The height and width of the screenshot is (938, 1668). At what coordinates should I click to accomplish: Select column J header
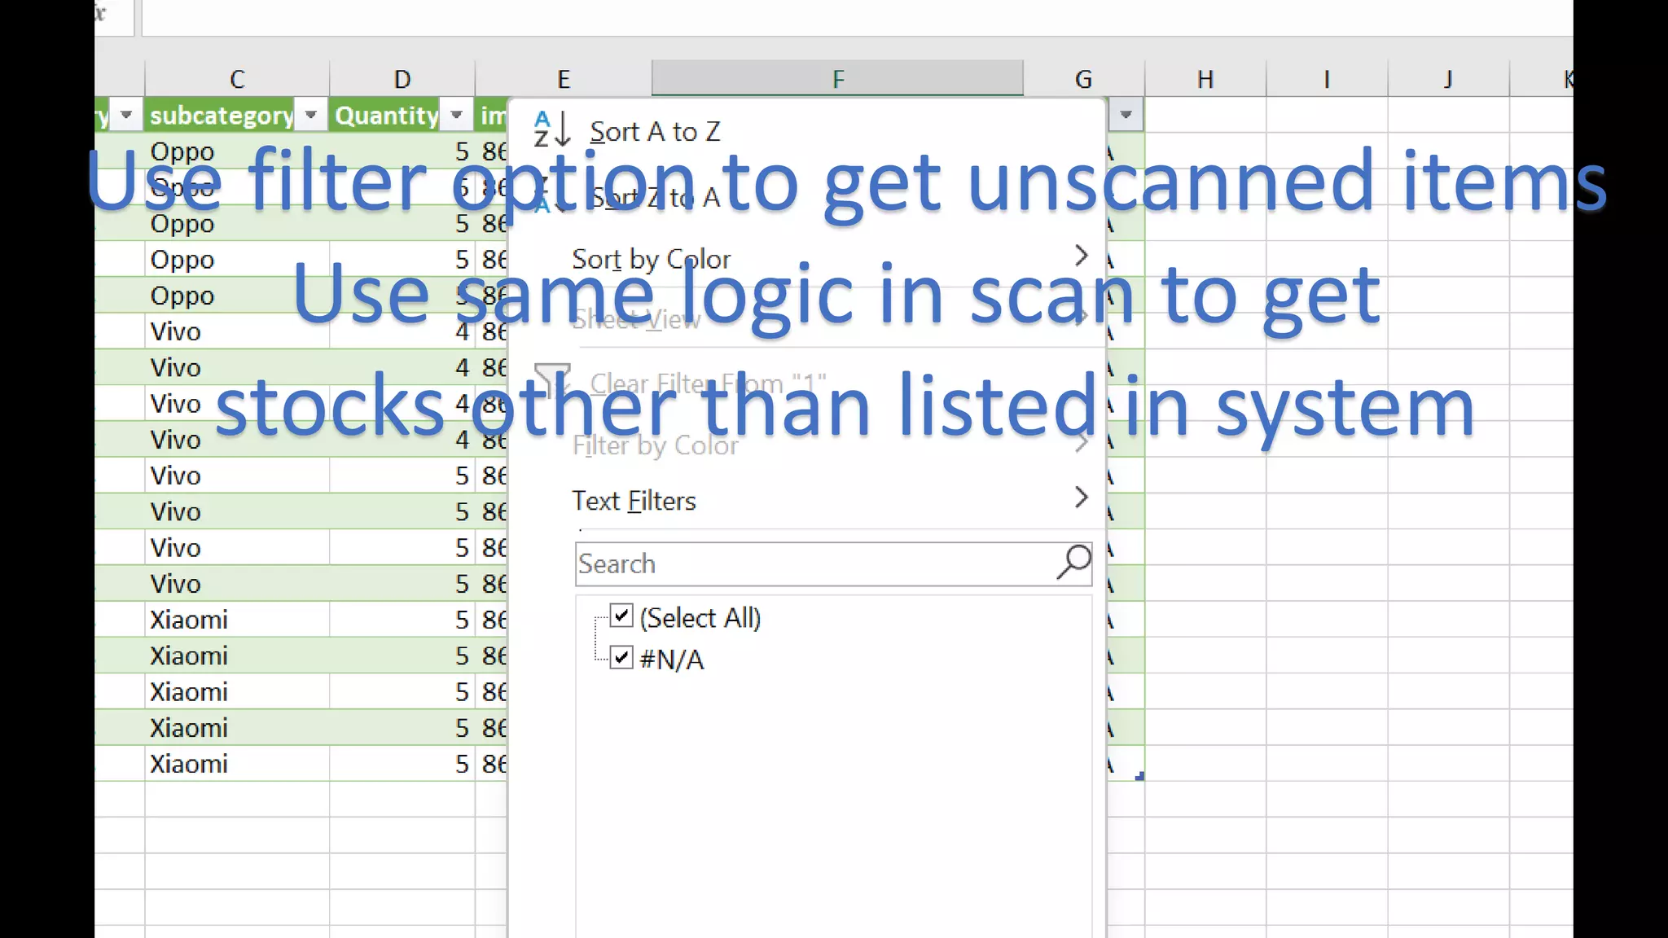(1448, 79)
